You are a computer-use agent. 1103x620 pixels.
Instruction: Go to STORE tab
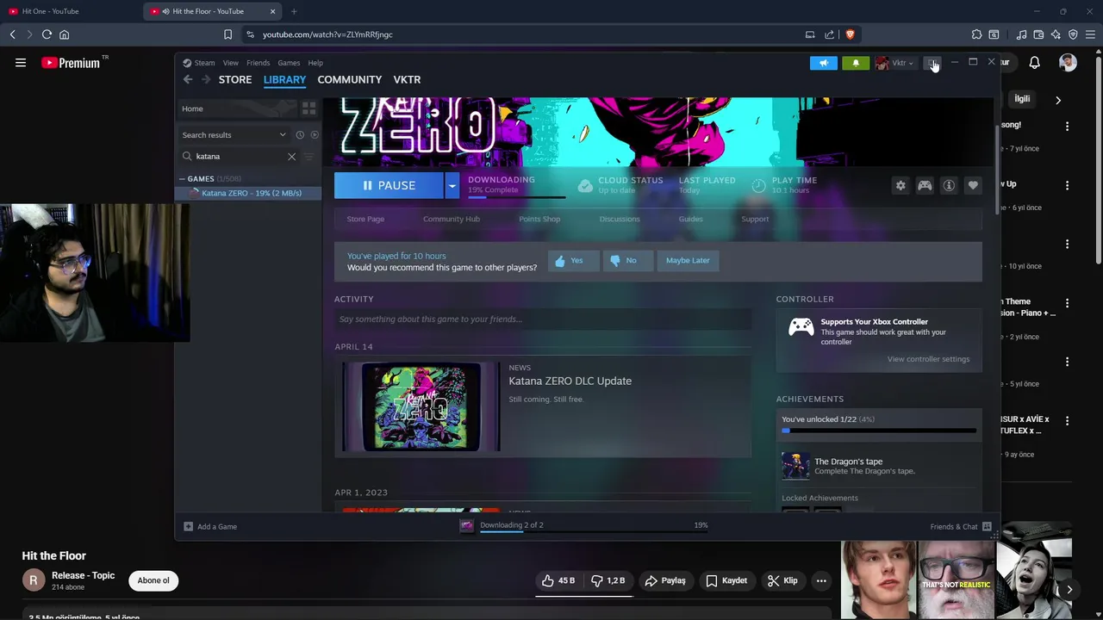tap(235, 79)
